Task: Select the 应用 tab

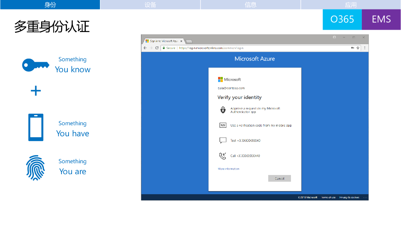Action: (x=351, y=5)
